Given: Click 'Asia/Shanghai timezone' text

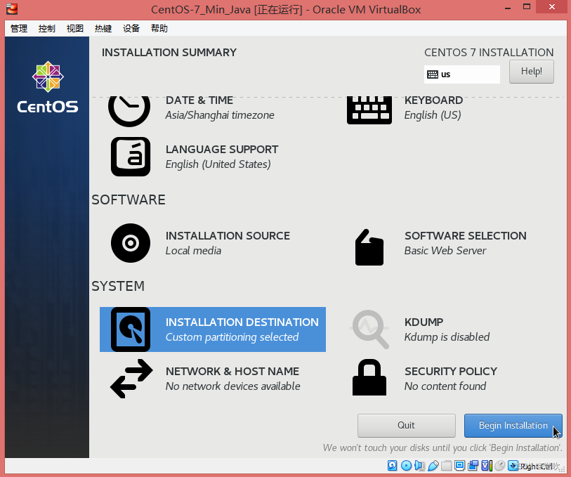Looking at the screenshot, I should [x=220, y=115].
